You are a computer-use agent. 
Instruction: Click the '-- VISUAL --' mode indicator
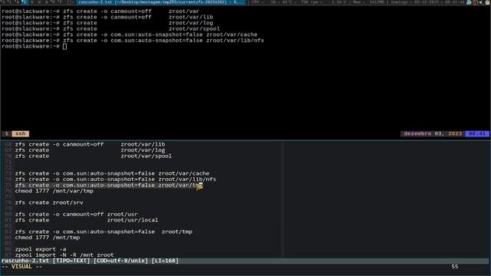pos(21,267)
